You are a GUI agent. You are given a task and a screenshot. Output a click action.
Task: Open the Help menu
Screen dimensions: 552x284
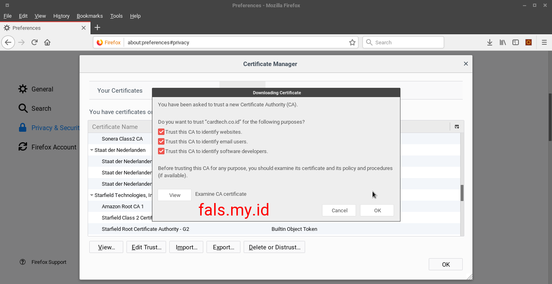click(x=135, y=16)
